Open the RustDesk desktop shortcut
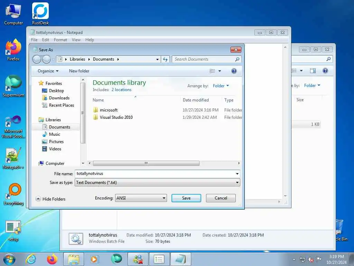 40,14
